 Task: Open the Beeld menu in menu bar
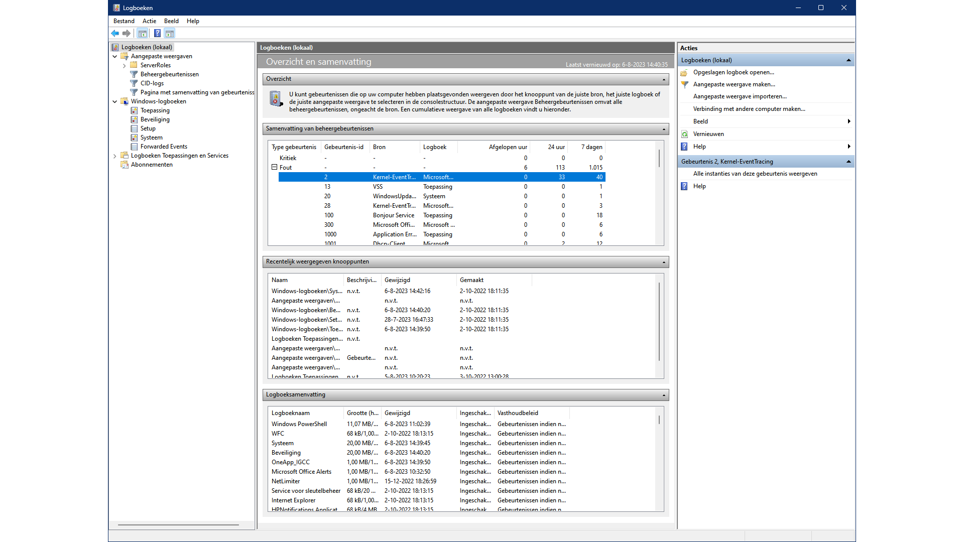point(171,21)
